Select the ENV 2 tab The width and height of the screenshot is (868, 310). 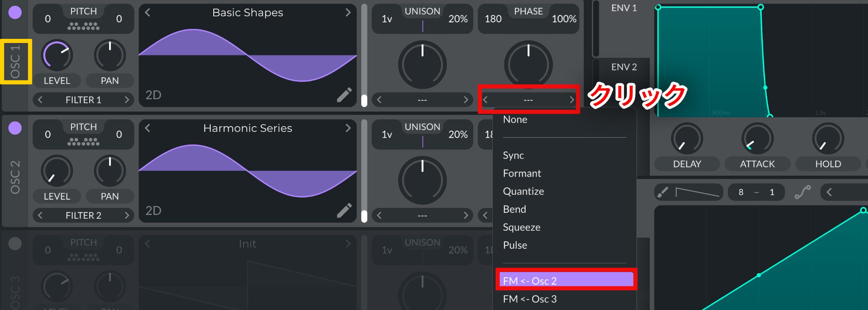[624, 67]
